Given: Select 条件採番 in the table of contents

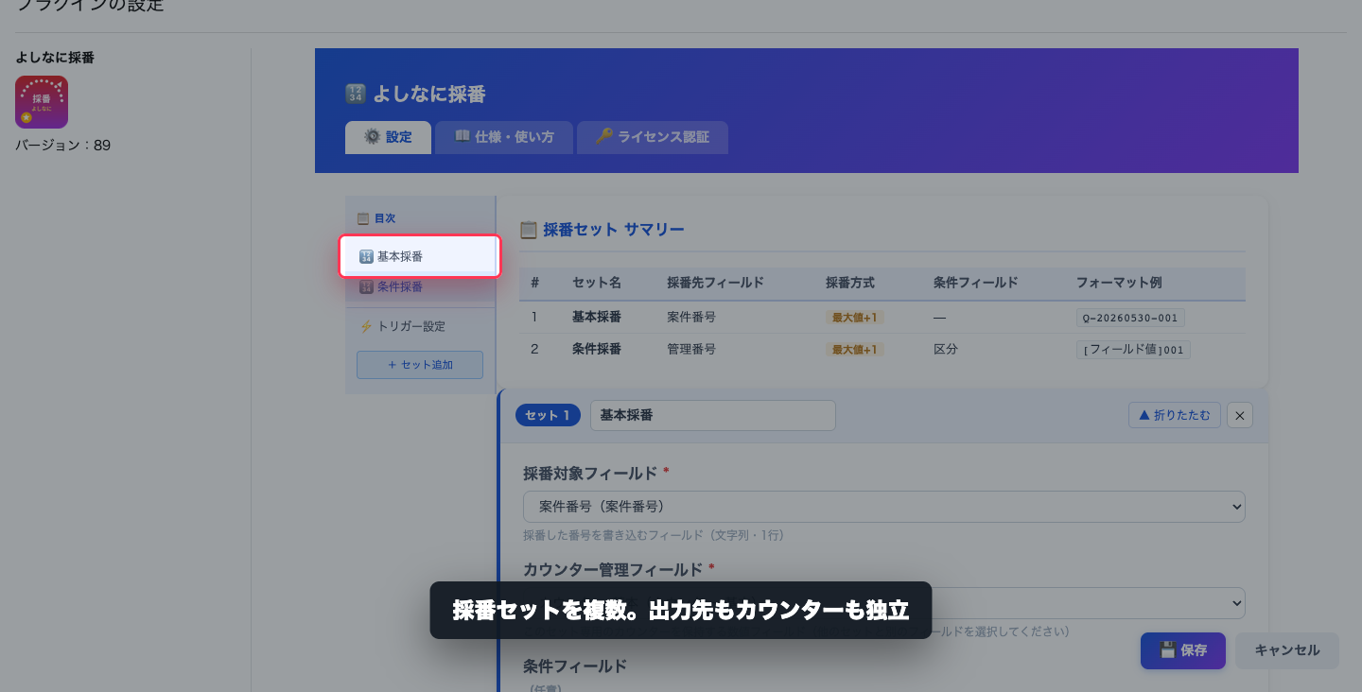Looking at the screenshot, I should (x=420, y=287).
